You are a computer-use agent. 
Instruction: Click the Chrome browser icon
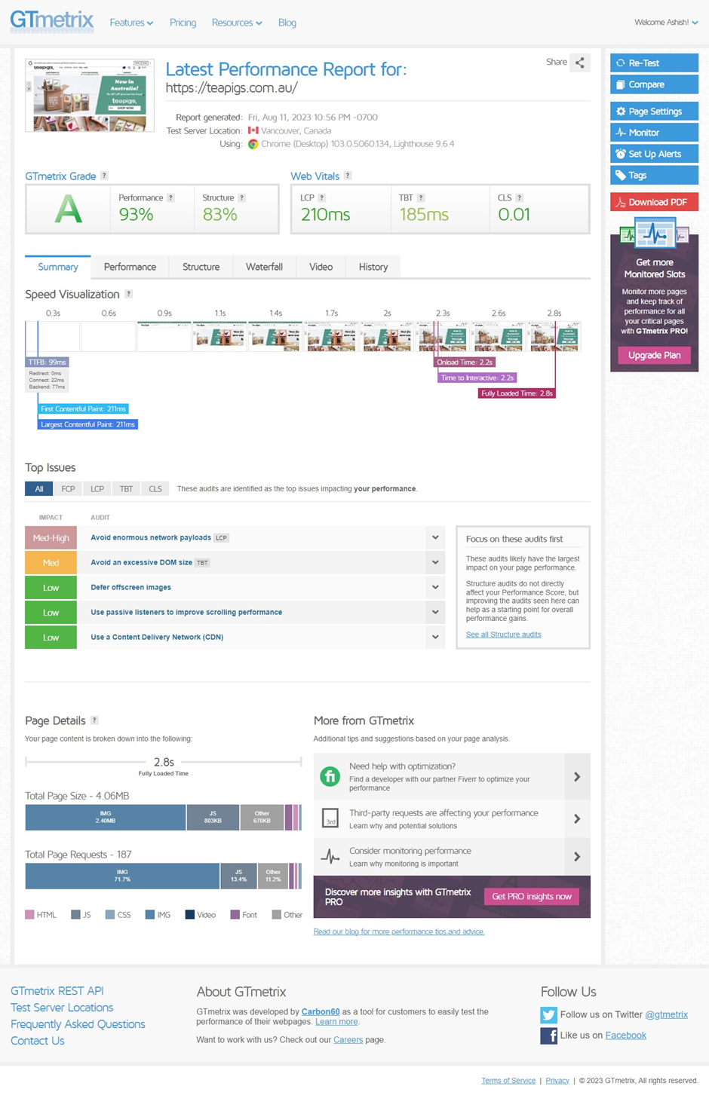(x=253, y=144)
